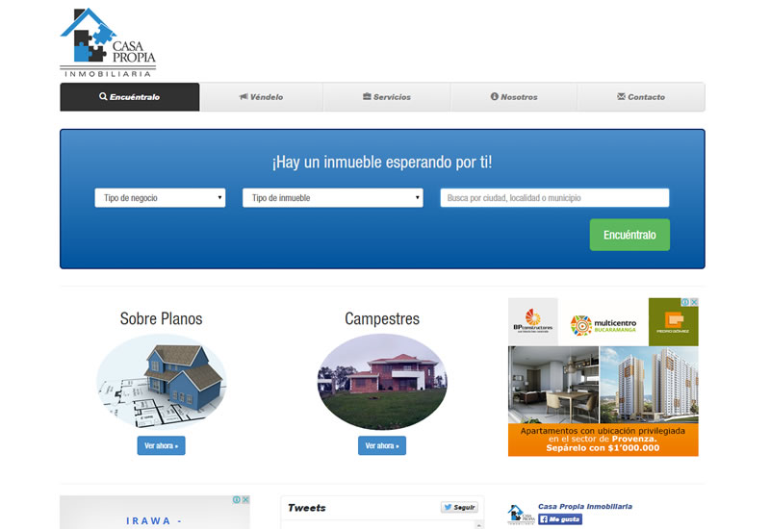Open the Casa Propia Inmobiliaria logo

click(x=108, y=42)
